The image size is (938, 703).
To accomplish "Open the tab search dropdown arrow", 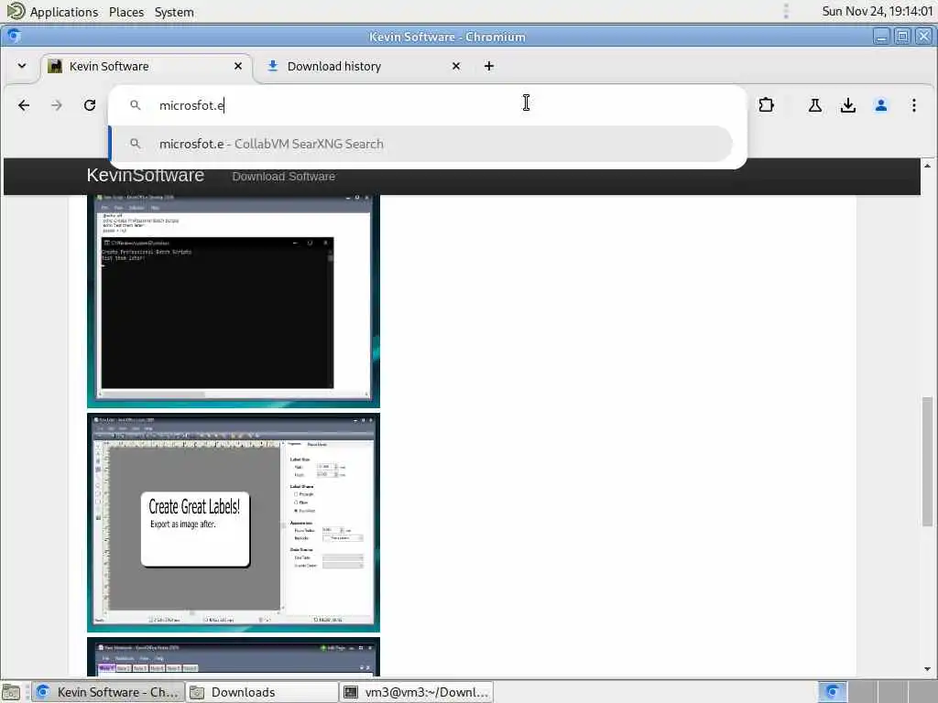I will pos(22,66).
